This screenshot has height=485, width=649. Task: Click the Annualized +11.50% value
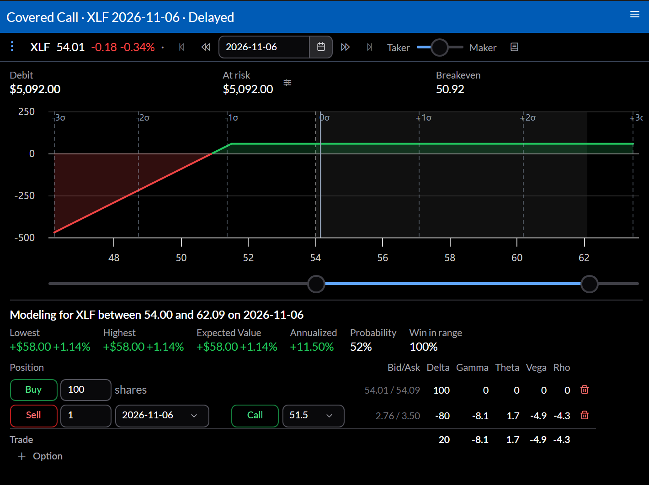point(312,347)
